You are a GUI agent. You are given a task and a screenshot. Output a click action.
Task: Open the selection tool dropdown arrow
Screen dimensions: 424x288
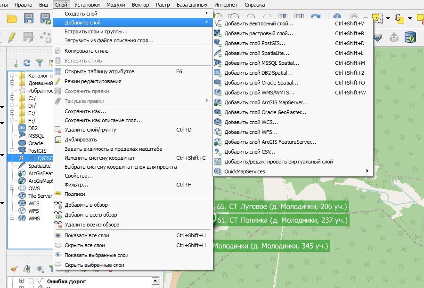[388, 19]
